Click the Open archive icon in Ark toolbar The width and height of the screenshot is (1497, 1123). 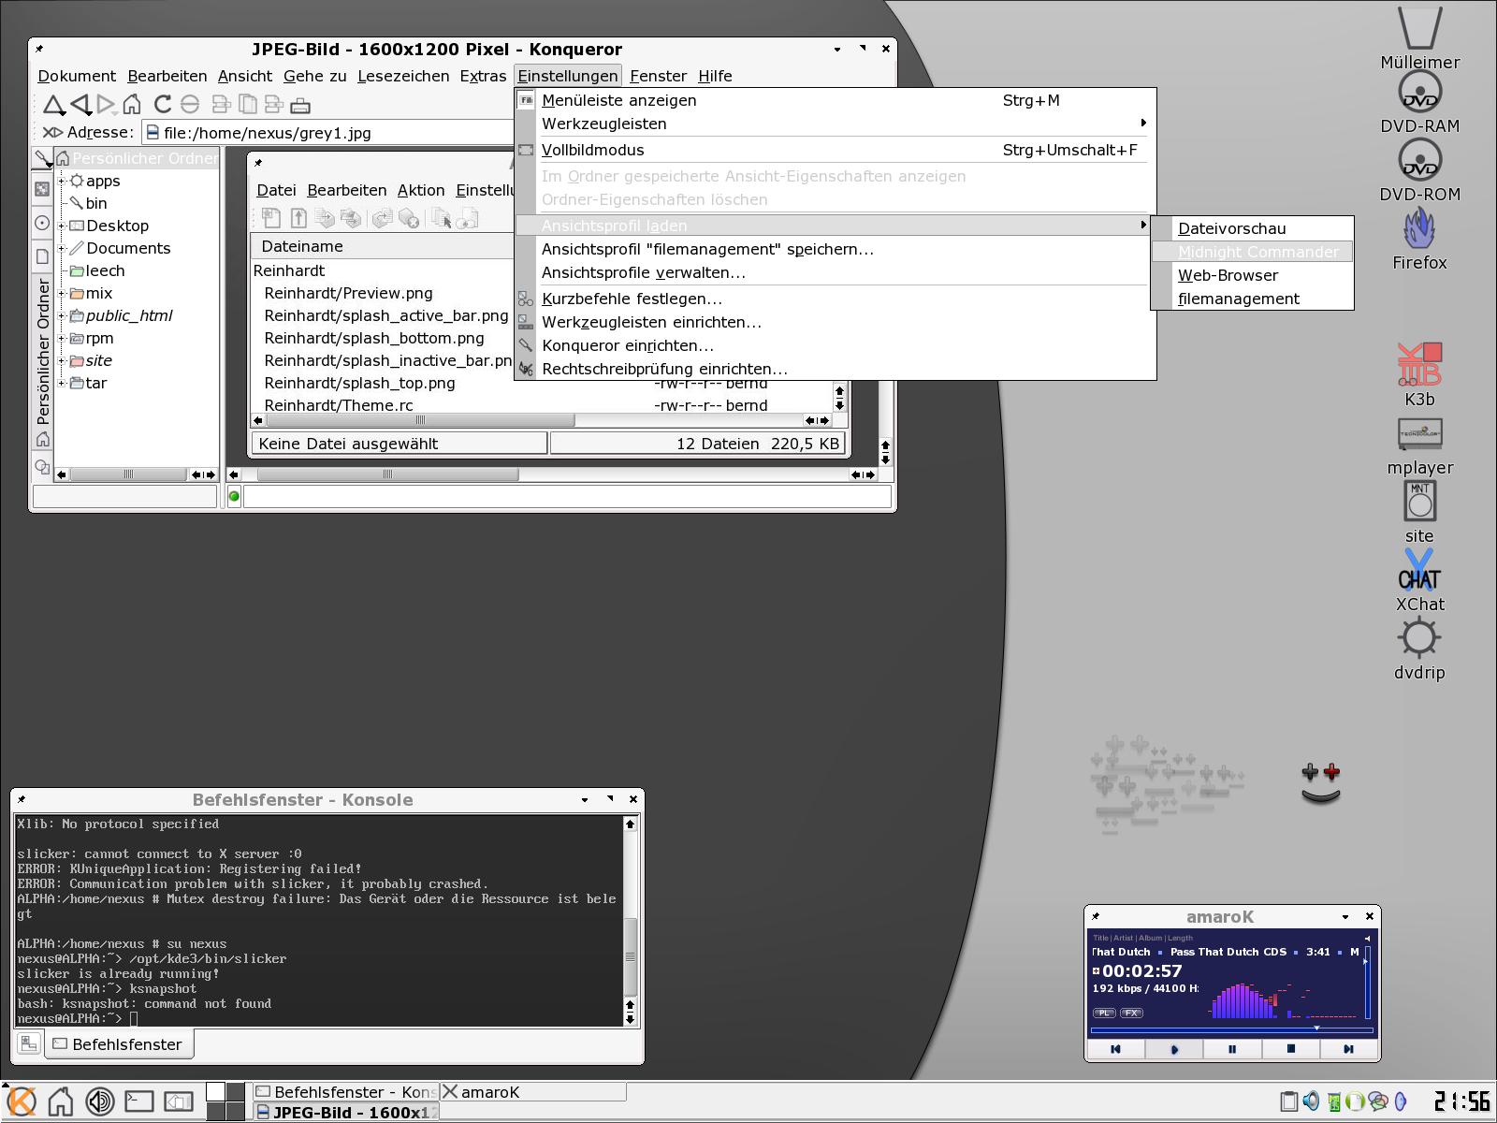coord(298,218)
